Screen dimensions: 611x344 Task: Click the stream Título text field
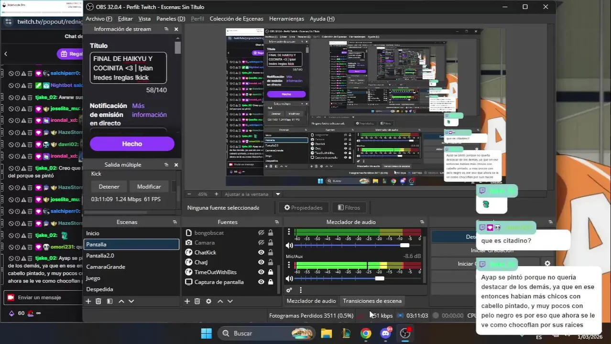click(128, 68)
